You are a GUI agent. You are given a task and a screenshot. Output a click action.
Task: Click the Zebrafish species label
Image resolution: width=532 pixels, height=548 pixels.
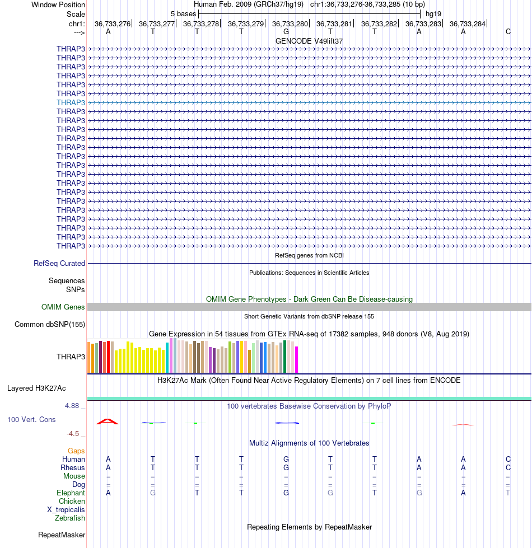coord(69,518)
